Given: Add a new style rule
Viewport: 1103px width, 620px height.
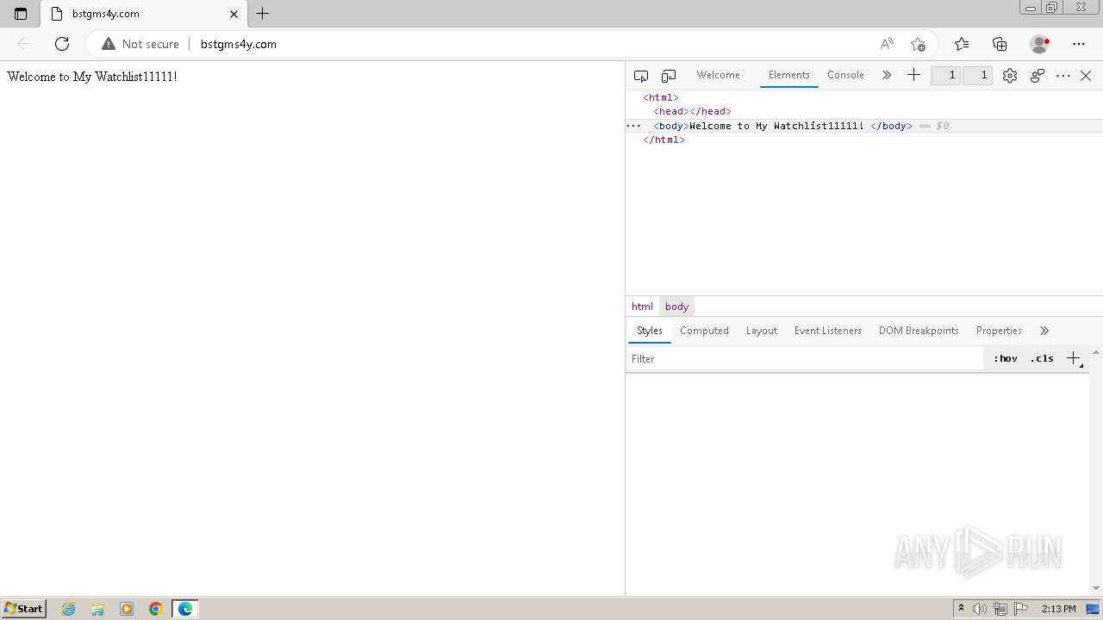Looking at the screenshot, I should [1074, 358].
